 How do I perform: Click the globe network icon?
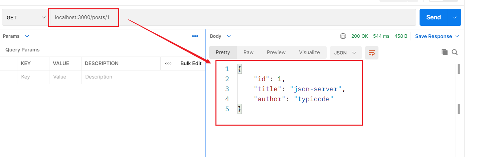click(343, 36)
